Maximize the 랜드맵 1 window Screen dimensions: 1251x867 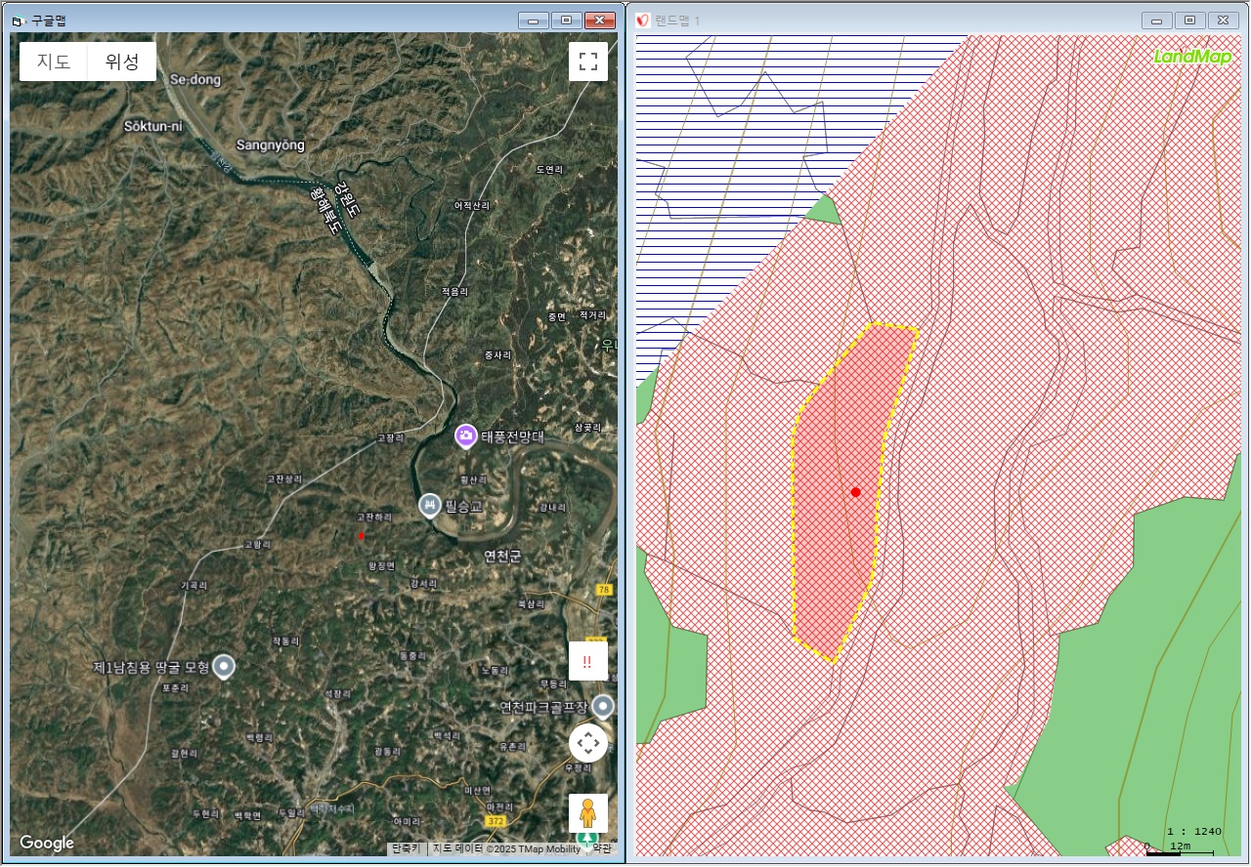click(x=1189, y=21)
